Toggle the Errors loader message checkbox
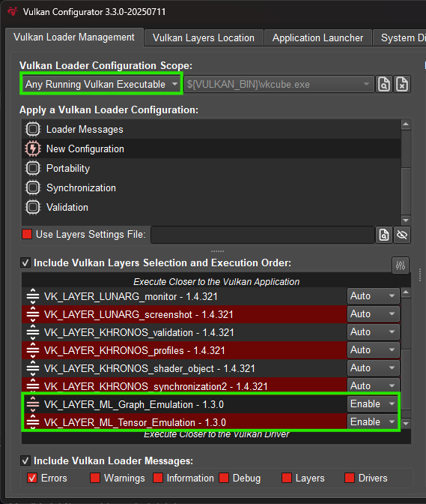Image resolution: width=426 pixels, height=504 pixels. pyautogui.click(x=32, y=478)
